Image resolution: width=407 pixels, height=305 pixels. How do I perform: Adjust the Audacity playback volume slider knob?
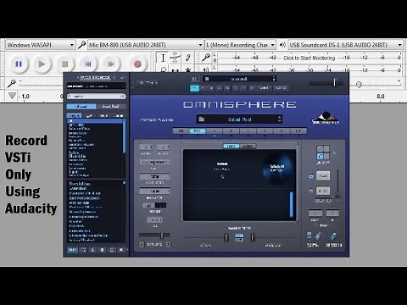359,84
